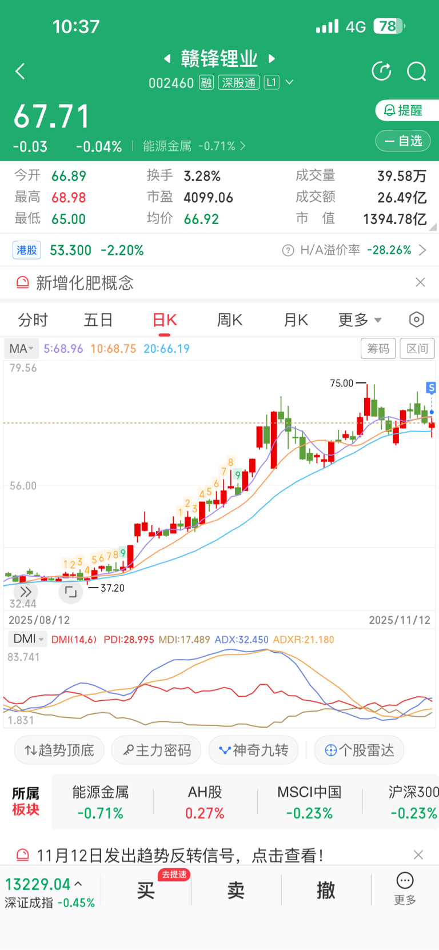Tap the 换手 3.28% value

[202, 176]
